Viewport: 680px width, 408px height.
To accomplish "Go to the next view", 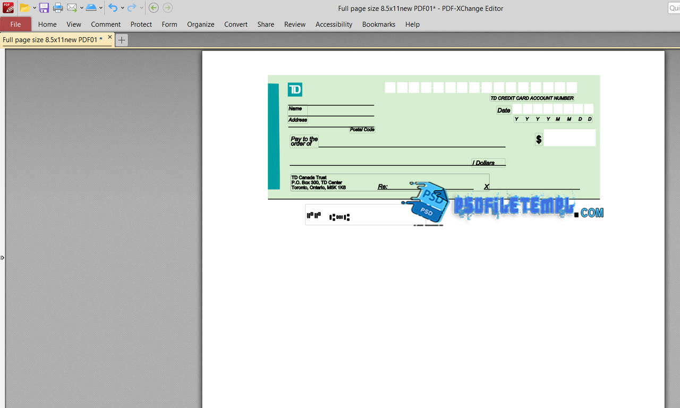I will pyautogui.click(x=167, y=8).
